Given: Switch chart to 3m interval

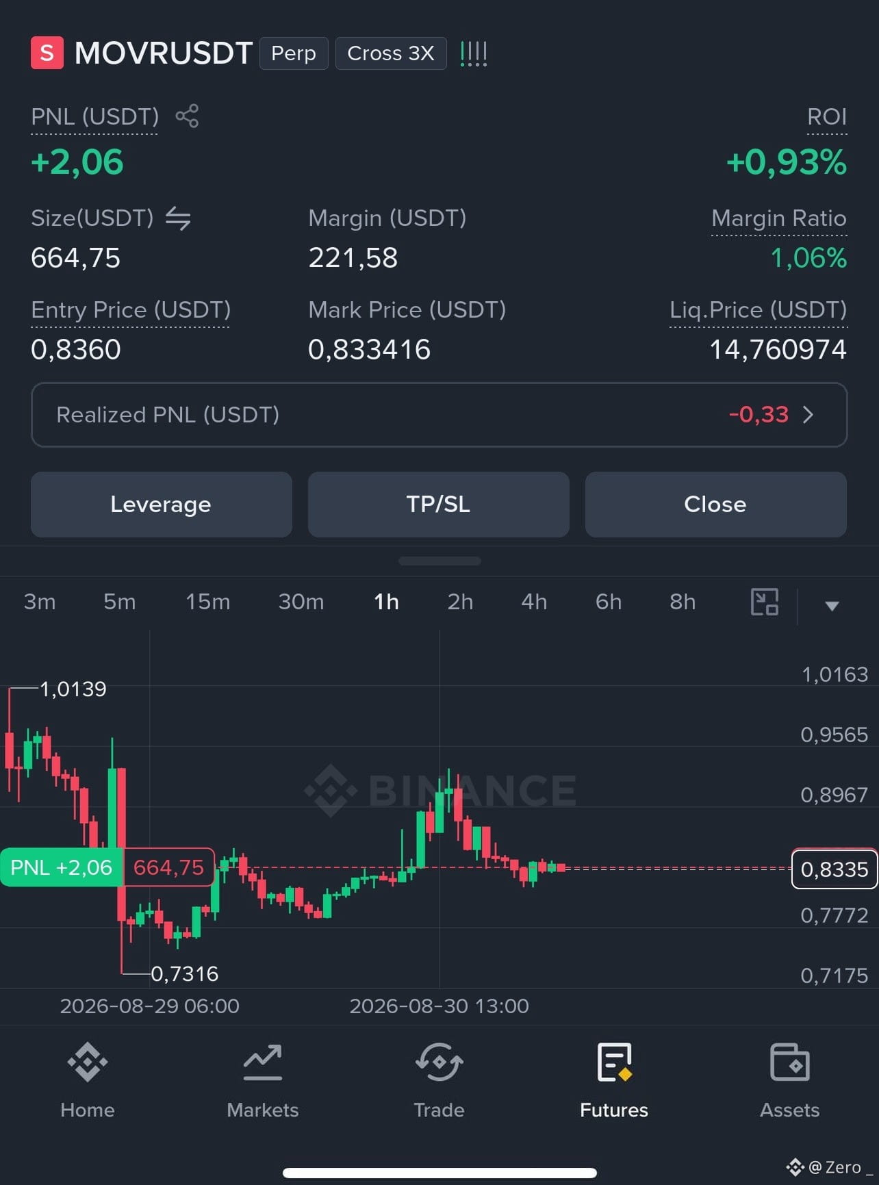Looking at the screenshot, I should pos(40,602).
